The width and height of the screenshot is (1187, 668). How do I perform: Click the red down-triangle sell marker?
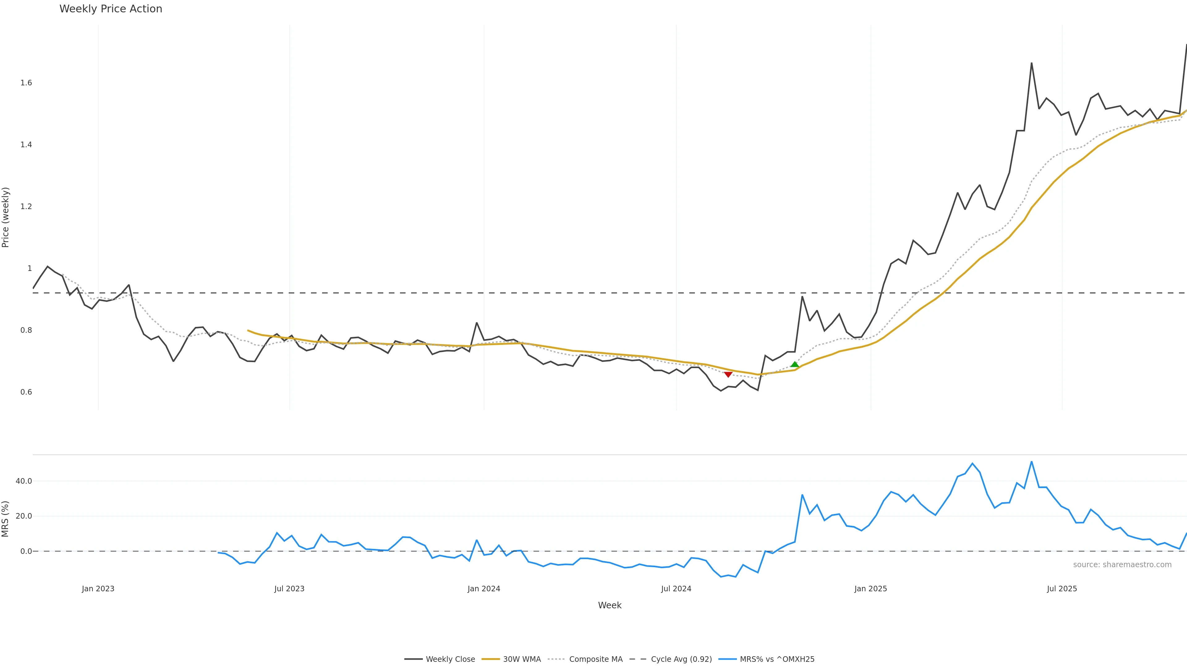[728, 374]
